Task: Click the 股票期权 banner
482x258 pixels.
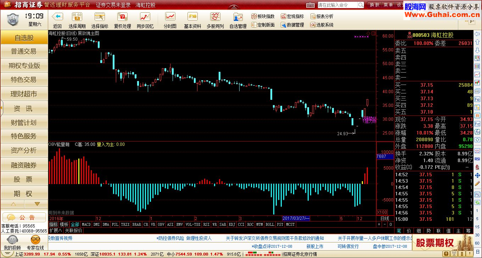Action: (x=442, y=242)
